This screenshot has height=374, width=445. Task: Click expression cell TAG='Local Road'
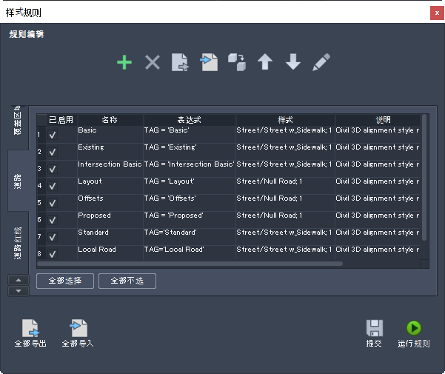pyautogui.click(x=190, y=253)
